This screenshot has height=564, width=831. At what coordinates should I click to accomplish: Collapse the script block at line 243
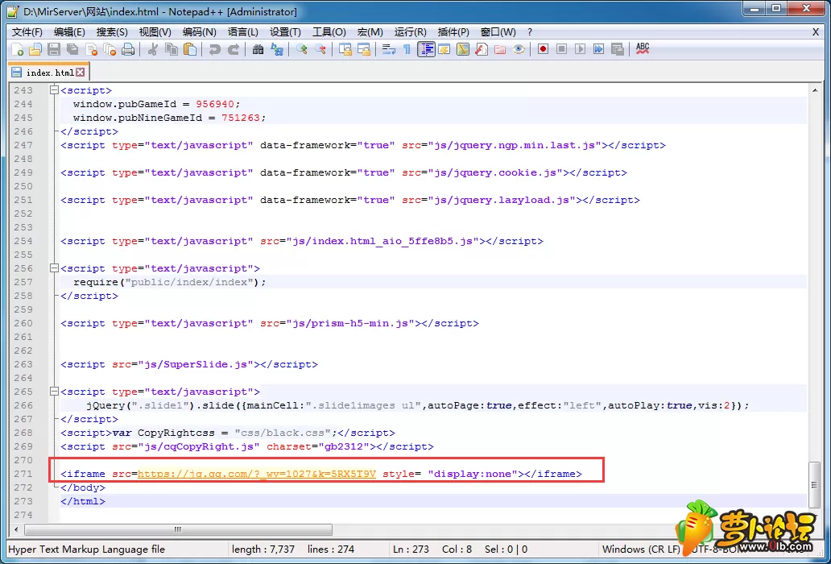pyautogui.click(x=53, y=90)
